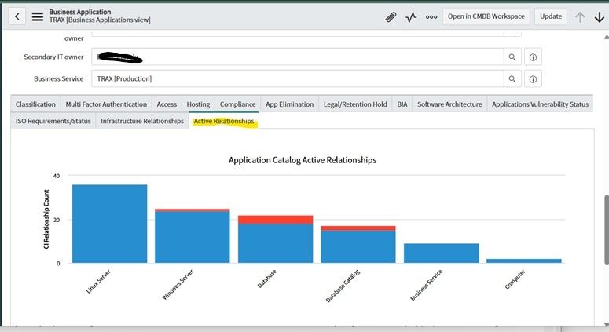Click the Linux Server axis label
The height and width of the screenshot is (332, 609).
tap(98, 281)
